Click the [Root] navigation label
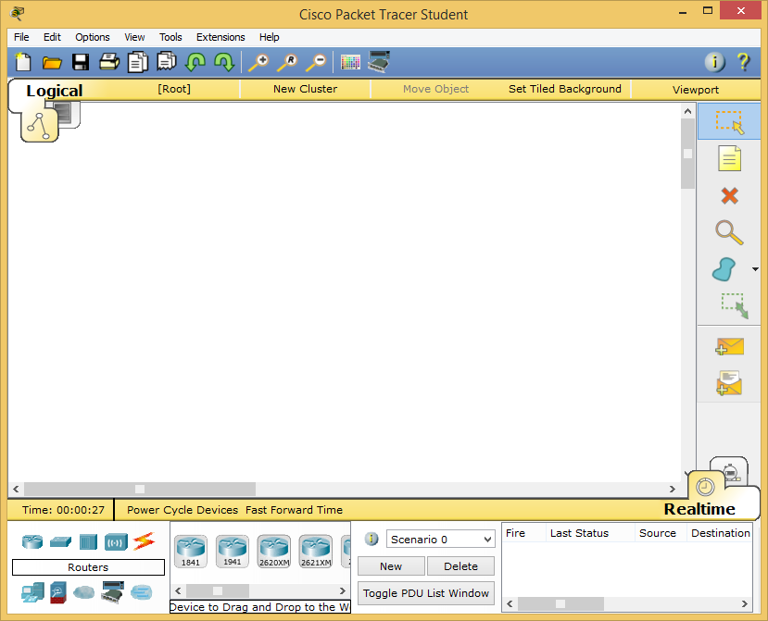Screen dimensions: 768x621 click(174, 89)
